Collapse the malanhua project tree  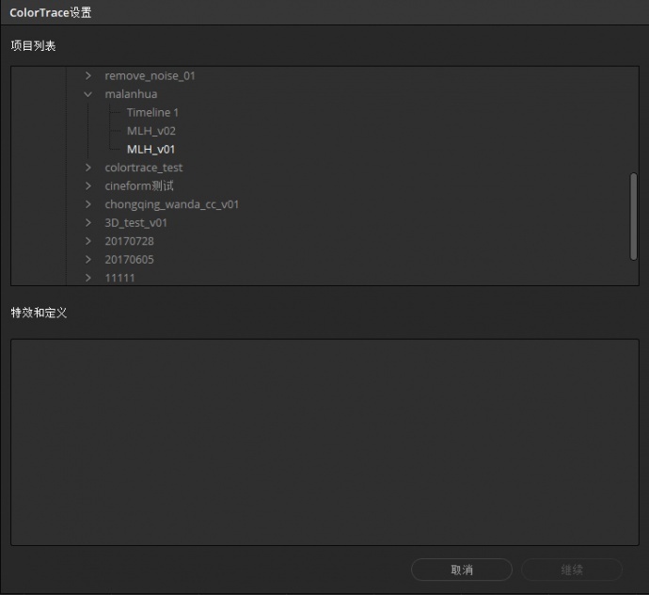[x=87, y=94]
